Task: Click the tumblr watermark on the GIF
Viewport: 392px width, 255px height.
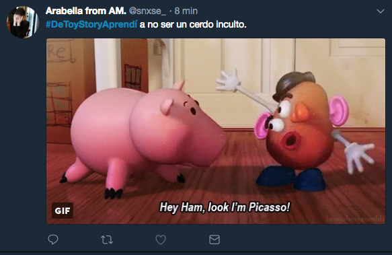Action: tap(355, 219)
